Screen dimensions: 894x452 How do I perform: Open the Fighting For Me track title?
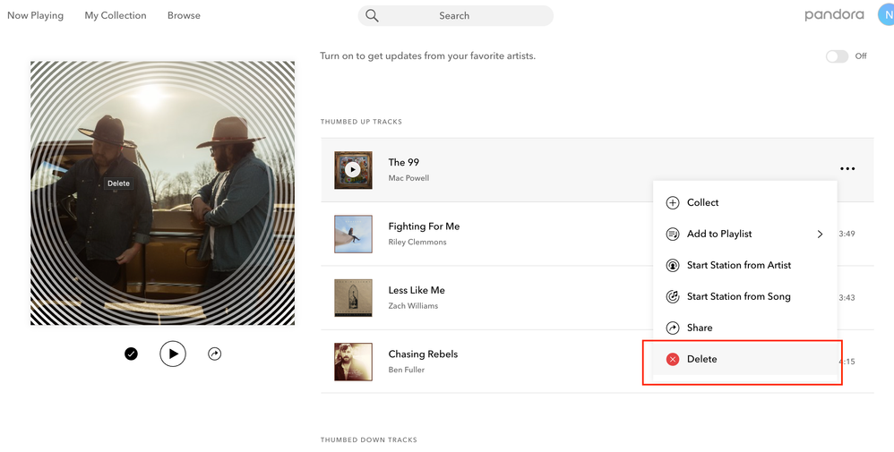tap(424, 226)
